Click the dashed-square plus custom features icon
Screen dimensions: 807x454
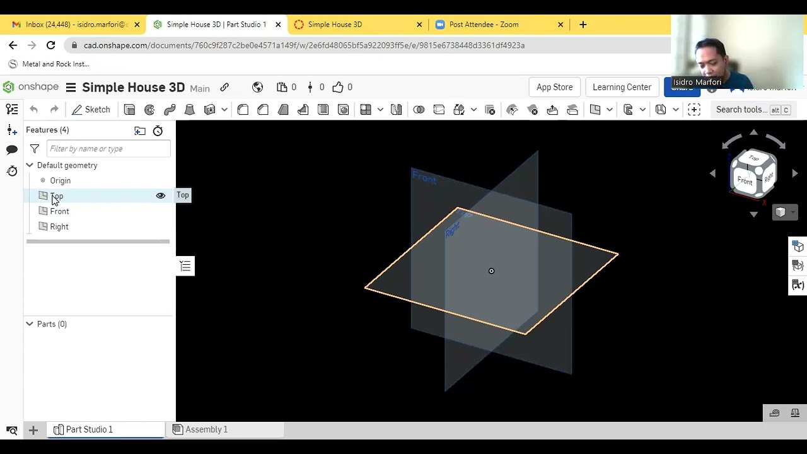pyautogui.click(x=694, y=110)
